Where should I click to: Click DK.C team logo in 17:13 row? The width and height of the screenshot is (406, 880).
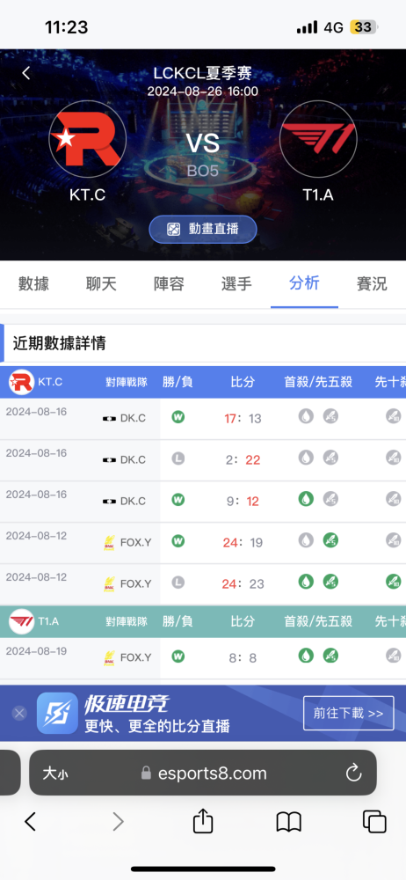(109, 419)
